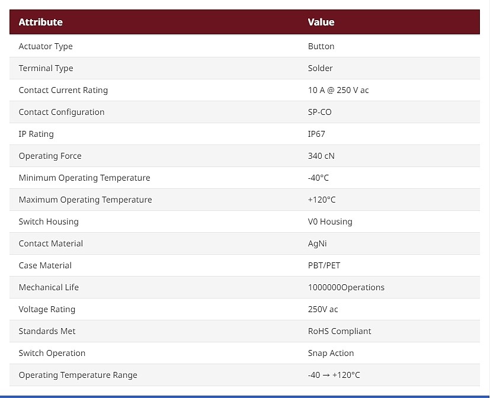Click the Case Material label
The height and width of the screenshot is (398, 490).
pyautogui.click(x=45, y=265)
